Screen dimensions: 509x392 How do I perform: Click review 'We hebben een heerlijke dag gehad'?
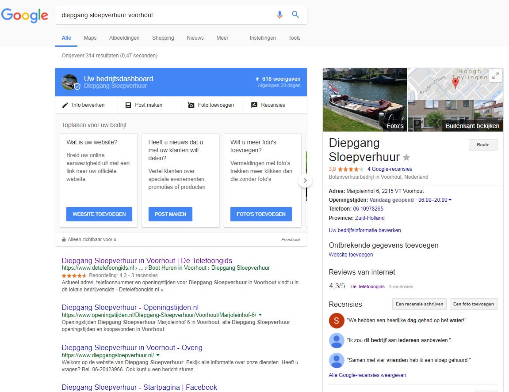point(406,321)
